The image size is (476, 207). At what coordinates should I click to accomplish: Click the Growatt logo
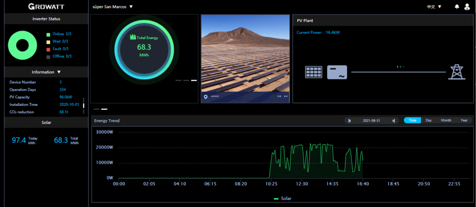pyautogui.click(x=46, y=6)
